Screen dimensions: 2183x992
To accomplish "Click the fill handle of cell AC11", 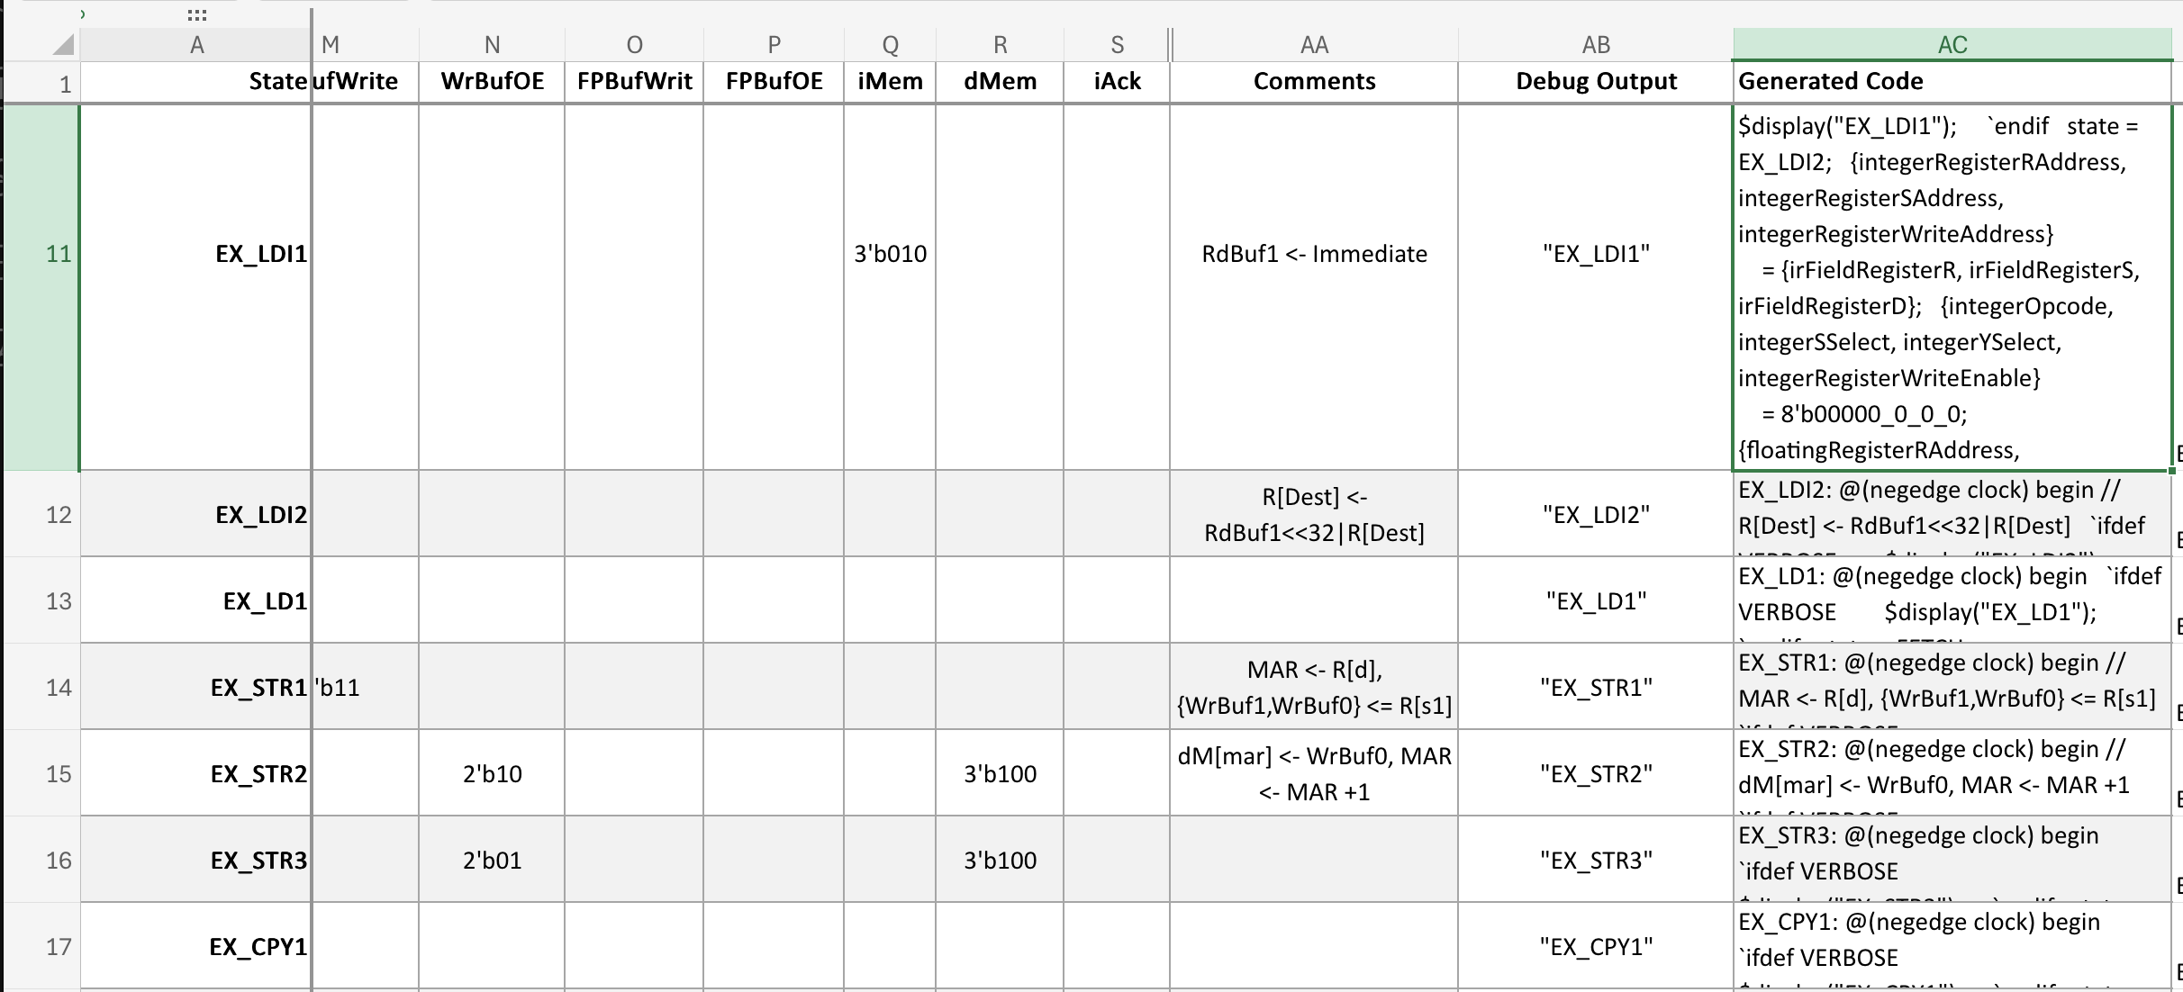I will click(2171, 470).
